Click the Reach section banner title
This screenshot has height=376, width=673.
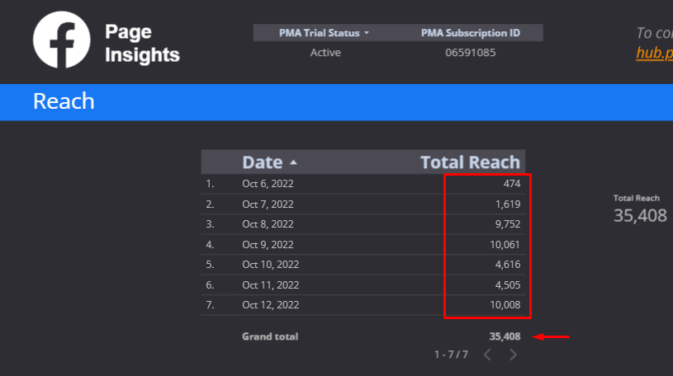(64, 101)
